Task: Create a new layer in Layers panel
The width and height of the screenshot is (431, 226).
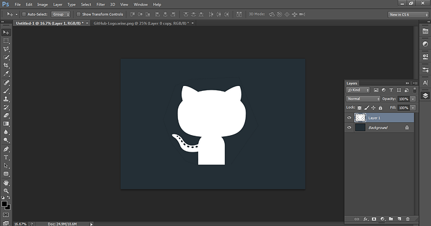Action: [399, 219]
